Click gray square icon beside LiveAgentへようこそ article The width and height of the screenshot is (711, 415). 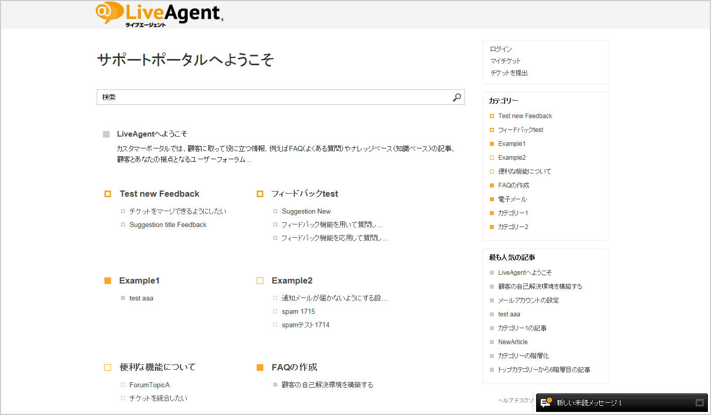point(106,134)
